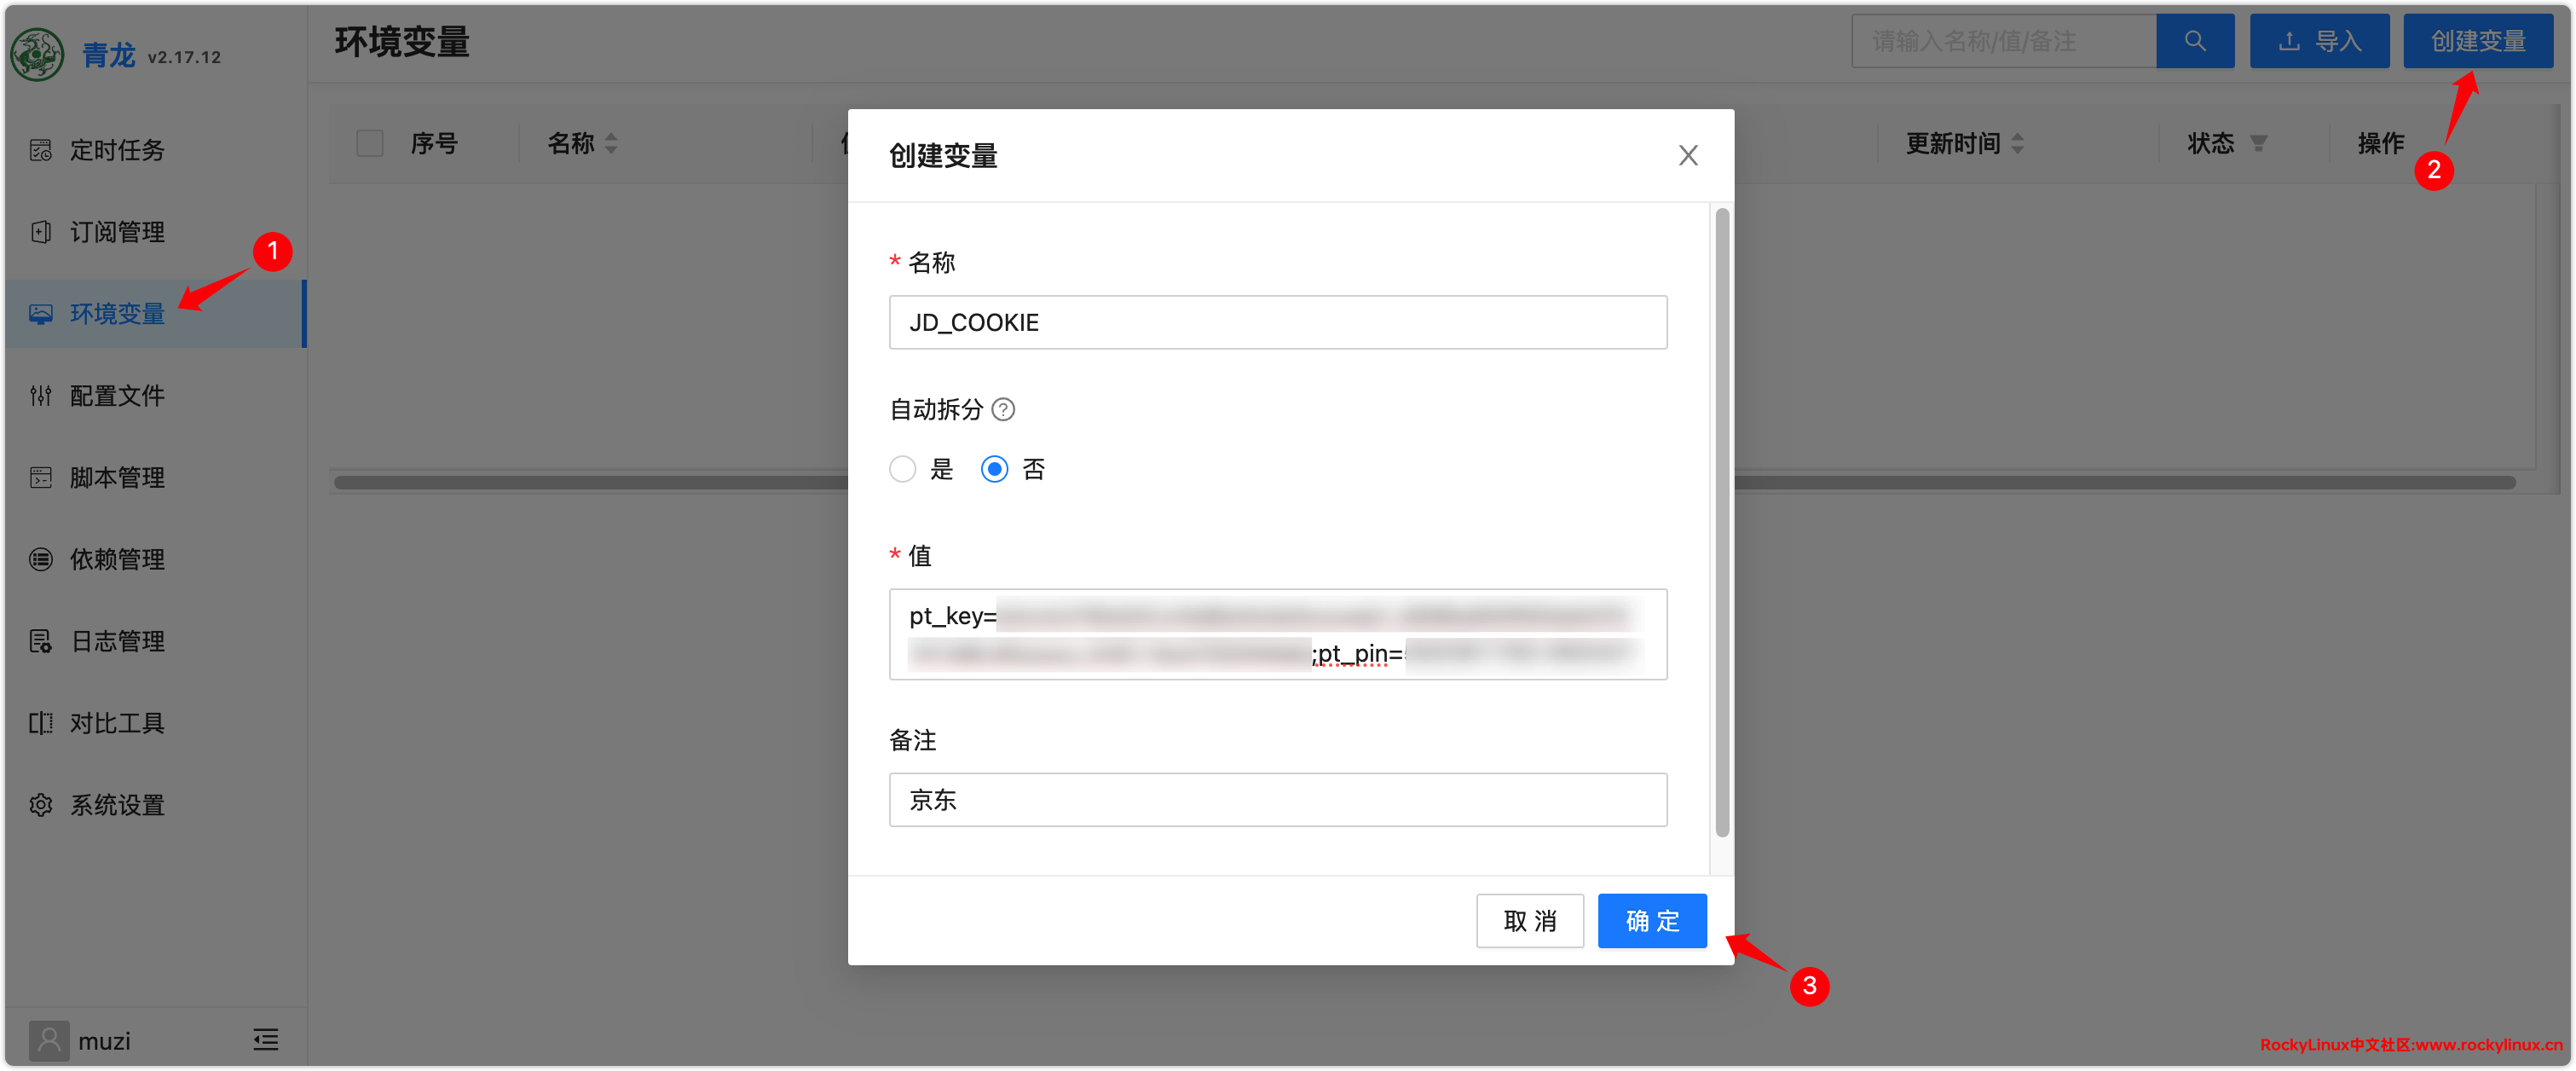This screenshot has width=2576, height=1071.
Task: Click the 依赖管理 sidebar icon
Action: pyautogui.click(x=40, y=559)
